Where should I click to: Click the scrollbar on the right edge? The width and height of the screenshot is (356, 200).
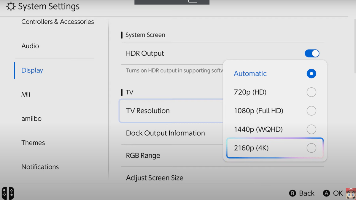(x=355, y=44)
